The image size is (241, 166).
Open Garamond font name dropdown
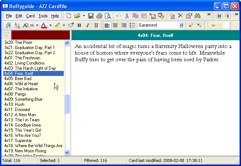[x=181, y=25]
